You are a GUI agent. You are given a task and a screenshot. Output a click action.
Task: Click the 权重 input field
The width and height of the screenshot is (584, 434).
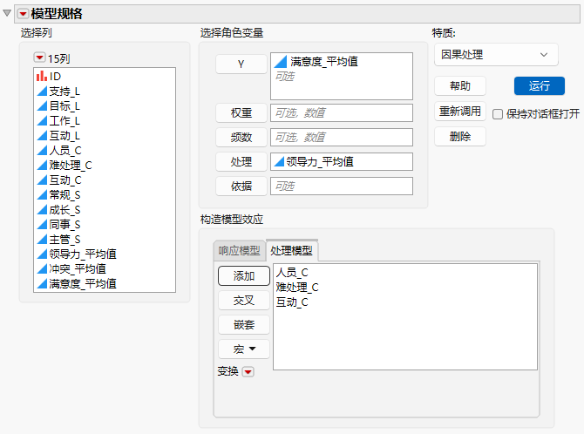342,113
